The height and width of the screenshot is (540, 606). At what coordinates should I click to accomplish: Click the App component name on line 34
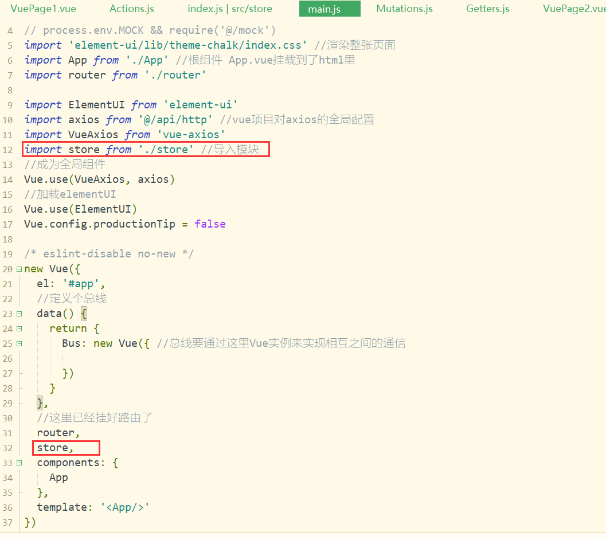tap(58, 478)
